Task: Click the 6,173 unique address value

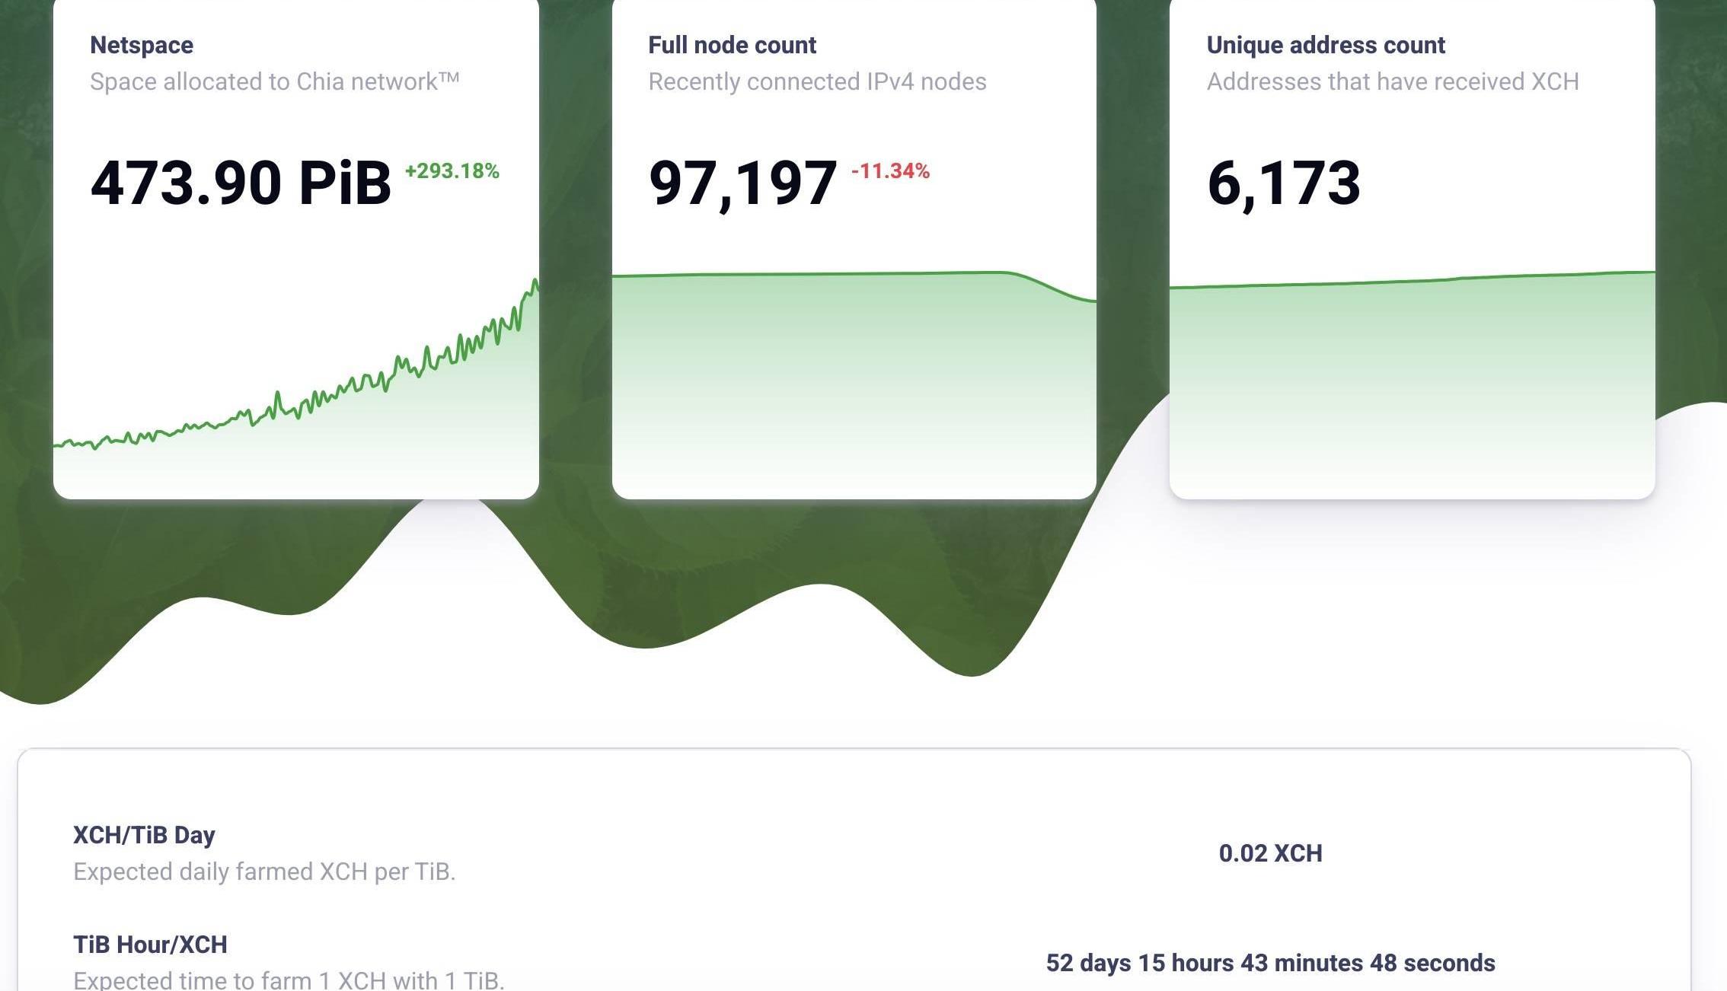Action: tap(1284, 183)
